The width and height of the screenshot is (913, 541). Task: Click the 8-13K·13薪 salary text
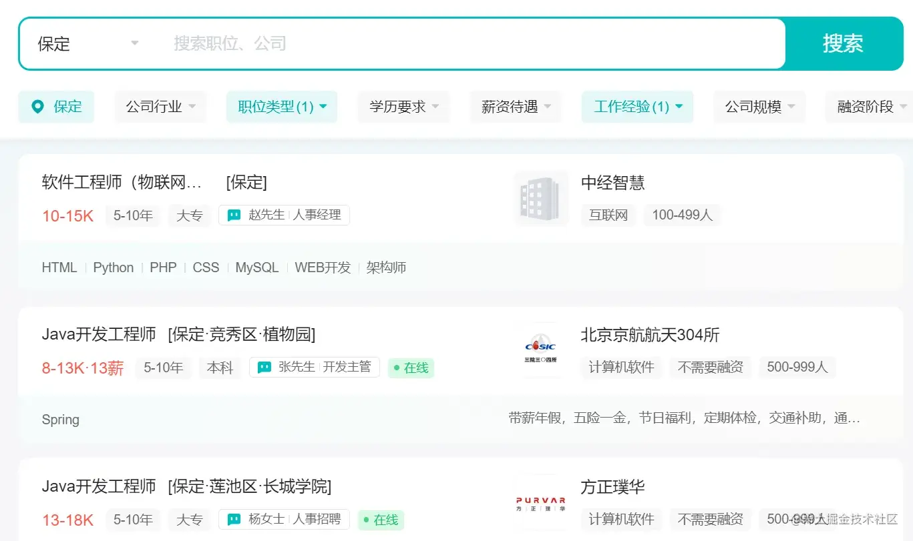coord(83,368)
